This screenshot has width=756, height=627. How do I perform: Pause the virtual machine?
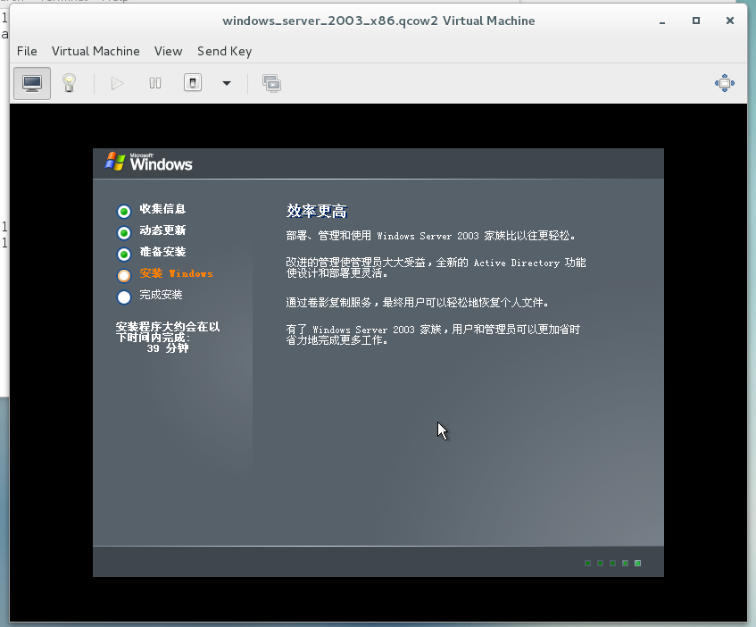click(x=154, y=83)
